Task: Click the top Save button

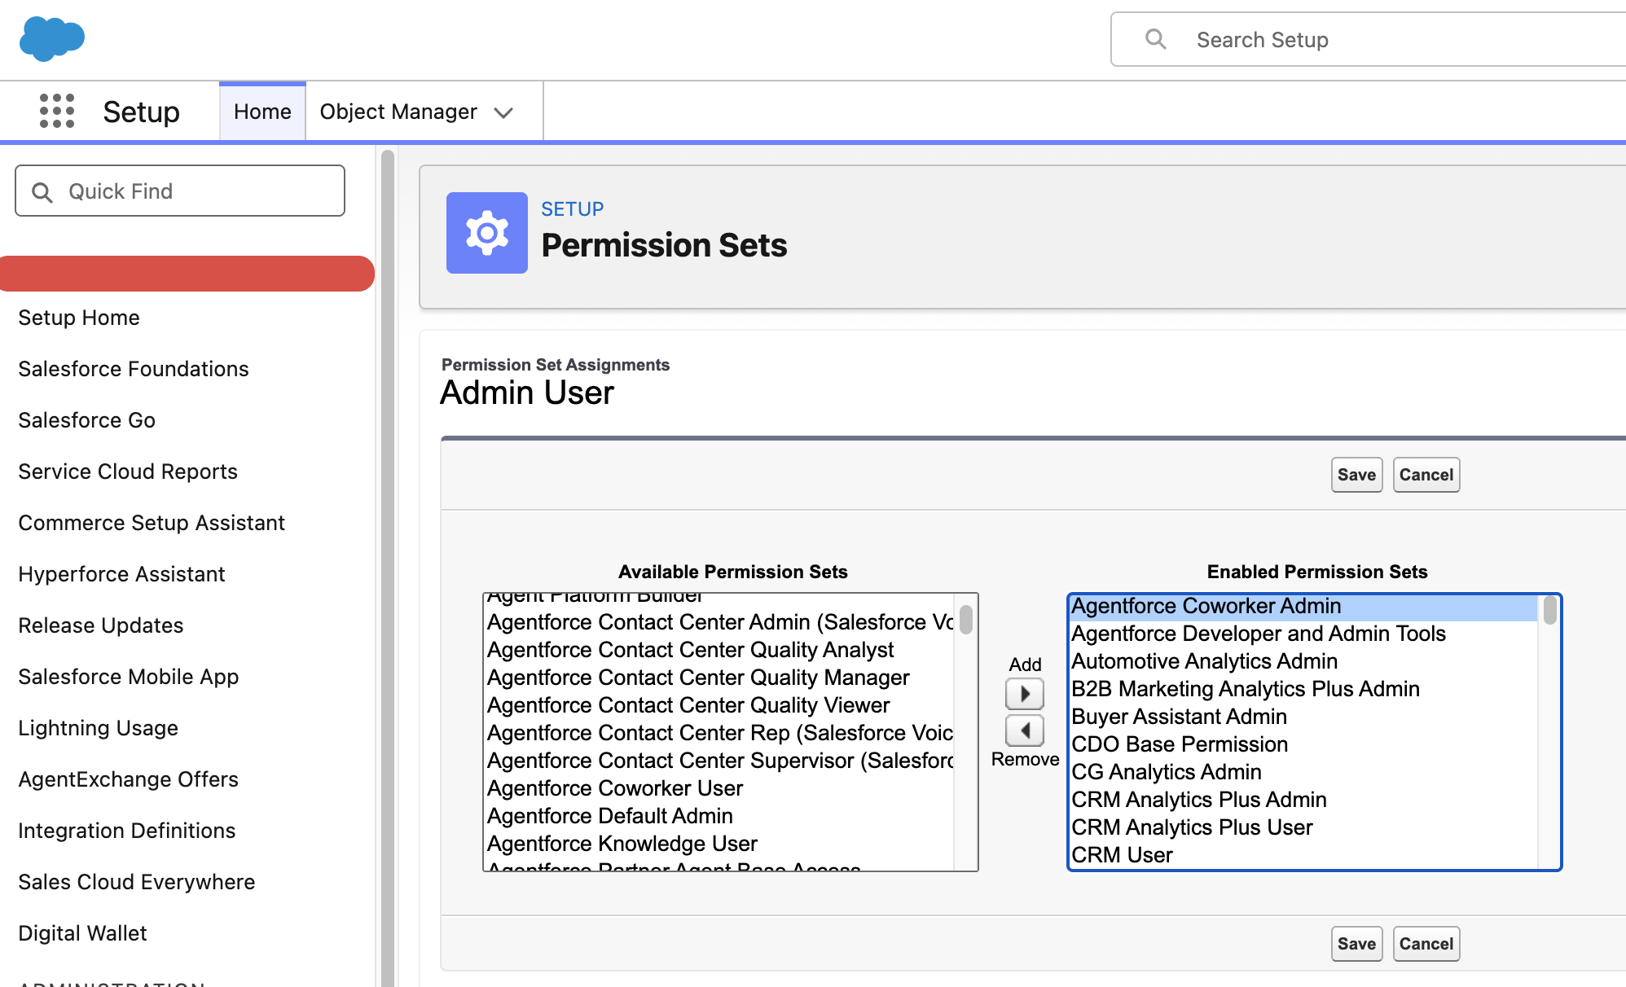Action: (x=1356, y=475)
